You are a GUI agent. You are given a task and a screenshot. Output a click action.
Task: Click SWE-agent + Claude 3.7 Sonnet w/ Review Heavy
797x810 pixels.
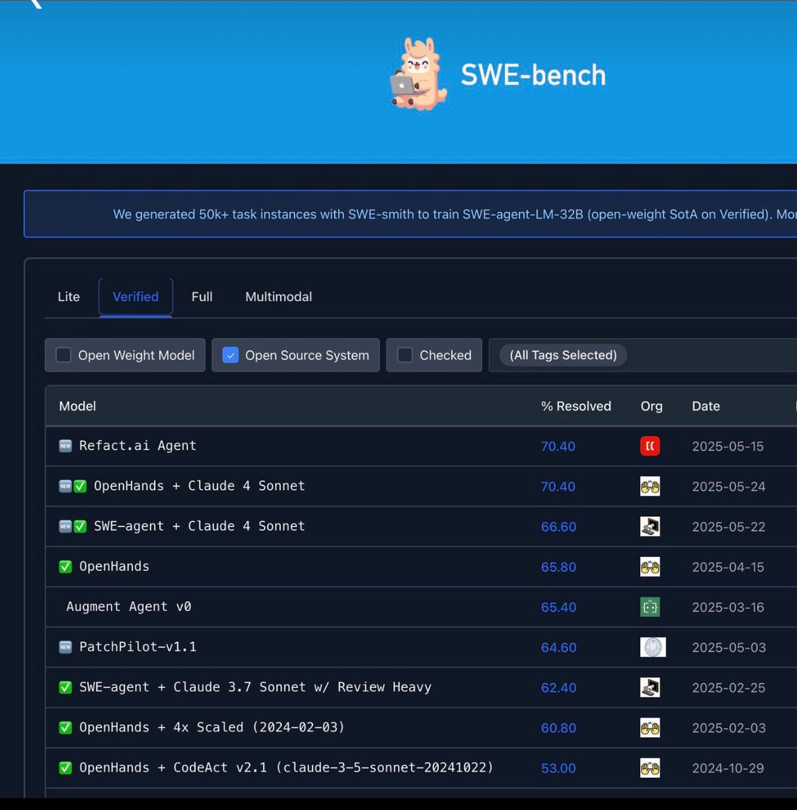(255, 687)
